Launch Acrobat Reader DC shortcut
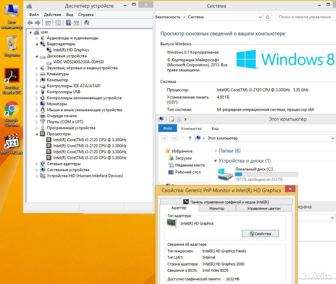Viewport: 336px width, 284px height. pos(12,81)
